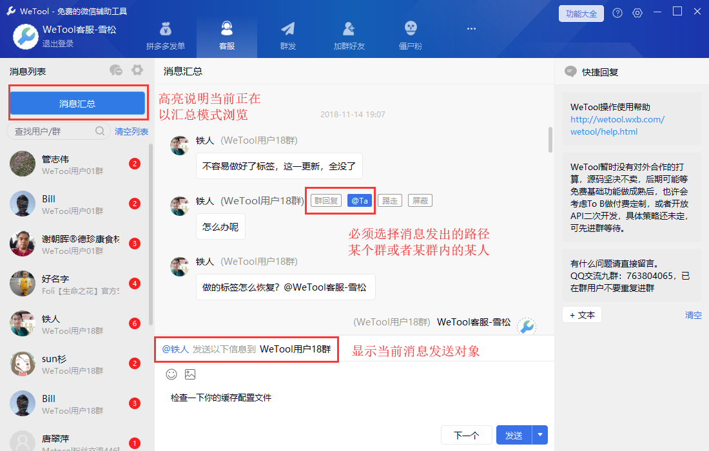Open the wetool help URL link
This screenshot has width=709, height=451.
(617, 126)
